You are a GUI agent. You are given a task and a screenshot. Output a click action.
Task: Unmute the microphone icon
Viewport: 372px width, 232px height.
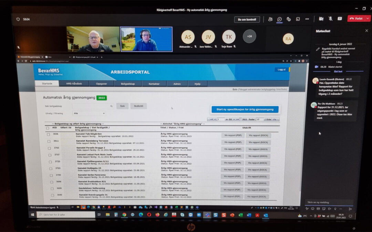(330, 19)
